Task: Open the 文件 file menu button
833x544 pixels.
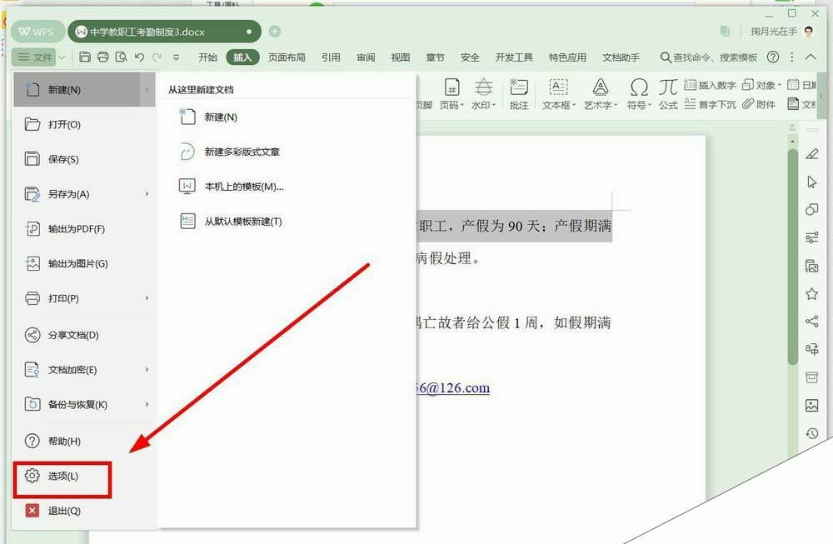Action: pyautogui.click(x=34, y=57)
